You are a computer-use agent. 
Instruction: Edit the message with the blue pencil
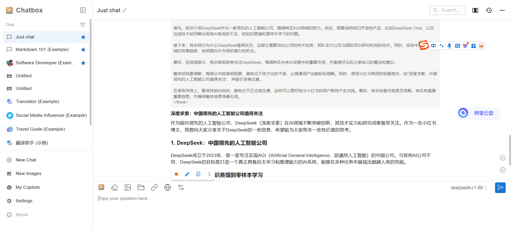[x=187, y=174]
